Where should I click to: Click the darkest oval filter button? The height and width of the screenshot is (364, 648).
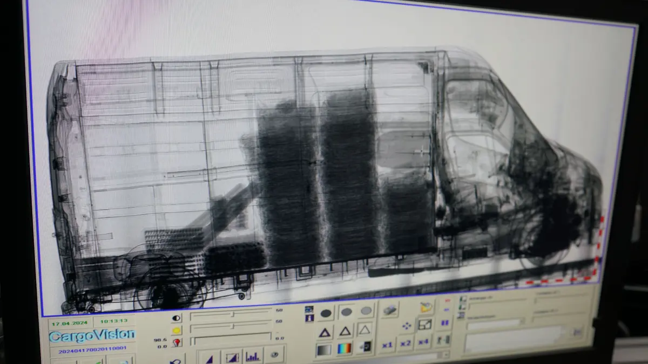pyautogui.click(x=326, y=313)
